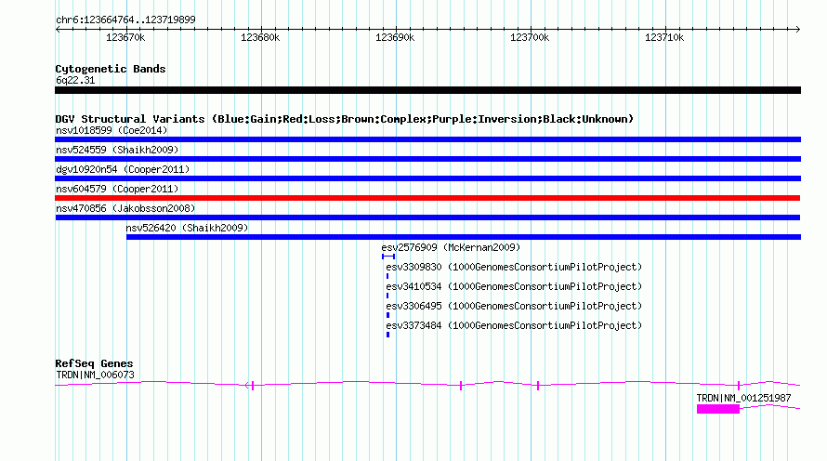Image resolution: width=827 pixels, height=461 pixels.
Task: Click the TRDN|NM_006073 gene label
Action: point(95,375)
